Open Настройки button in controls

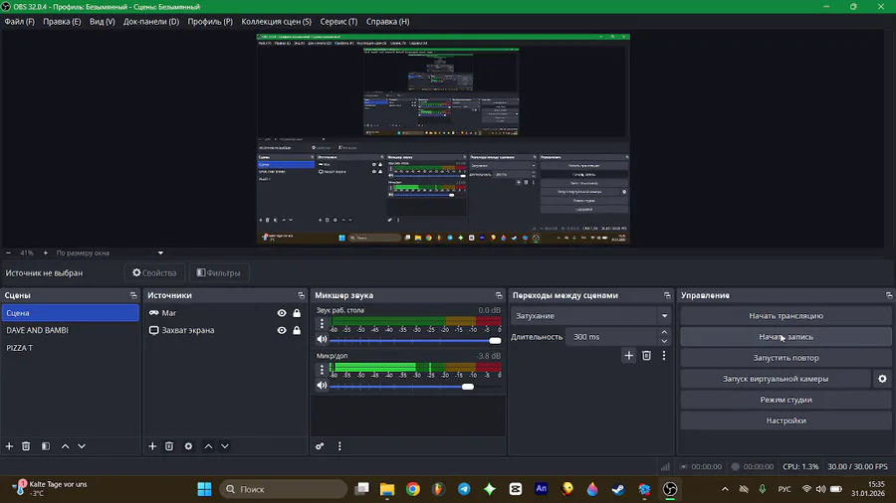click(x=785, y=420)
